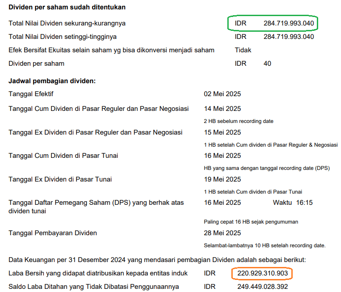The height and width of the screenshot is (292, 341).
Task: Click note 'HB yang sama dengan tanggal recording date (DPS)'
Action: [267, 168]
